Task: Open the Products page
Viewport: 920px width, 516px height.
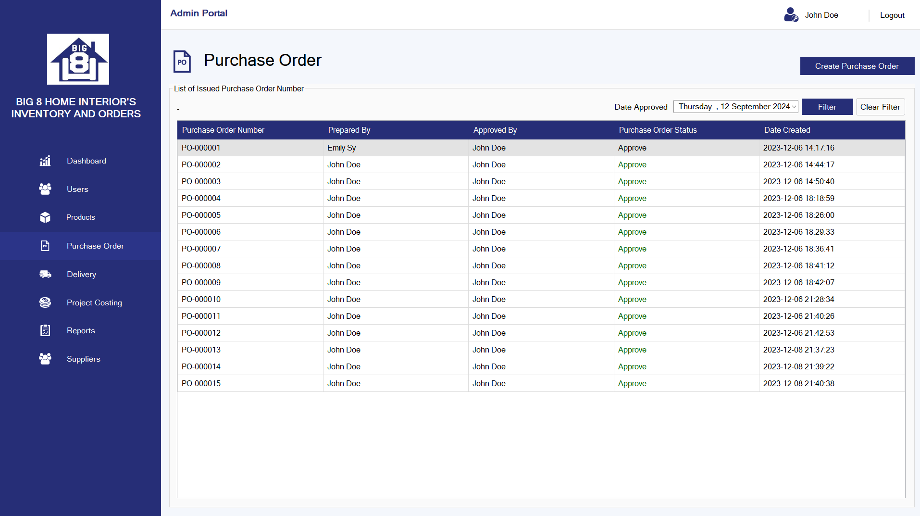Action: pos(81,217)
